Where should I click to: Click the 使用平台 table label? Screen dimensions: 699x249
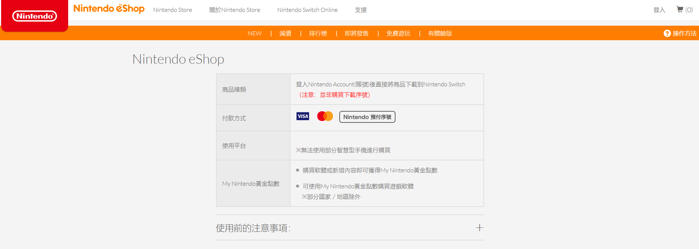click(234, 146)
